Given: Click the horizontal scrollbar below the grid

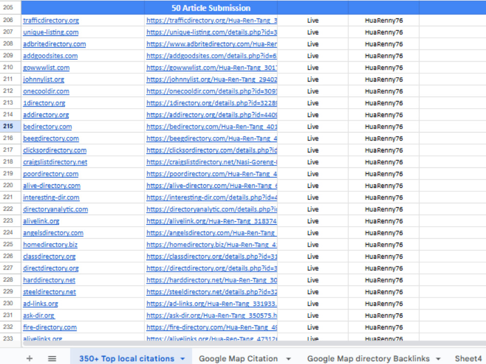Looking at the screenshot, I should point(254,344).
